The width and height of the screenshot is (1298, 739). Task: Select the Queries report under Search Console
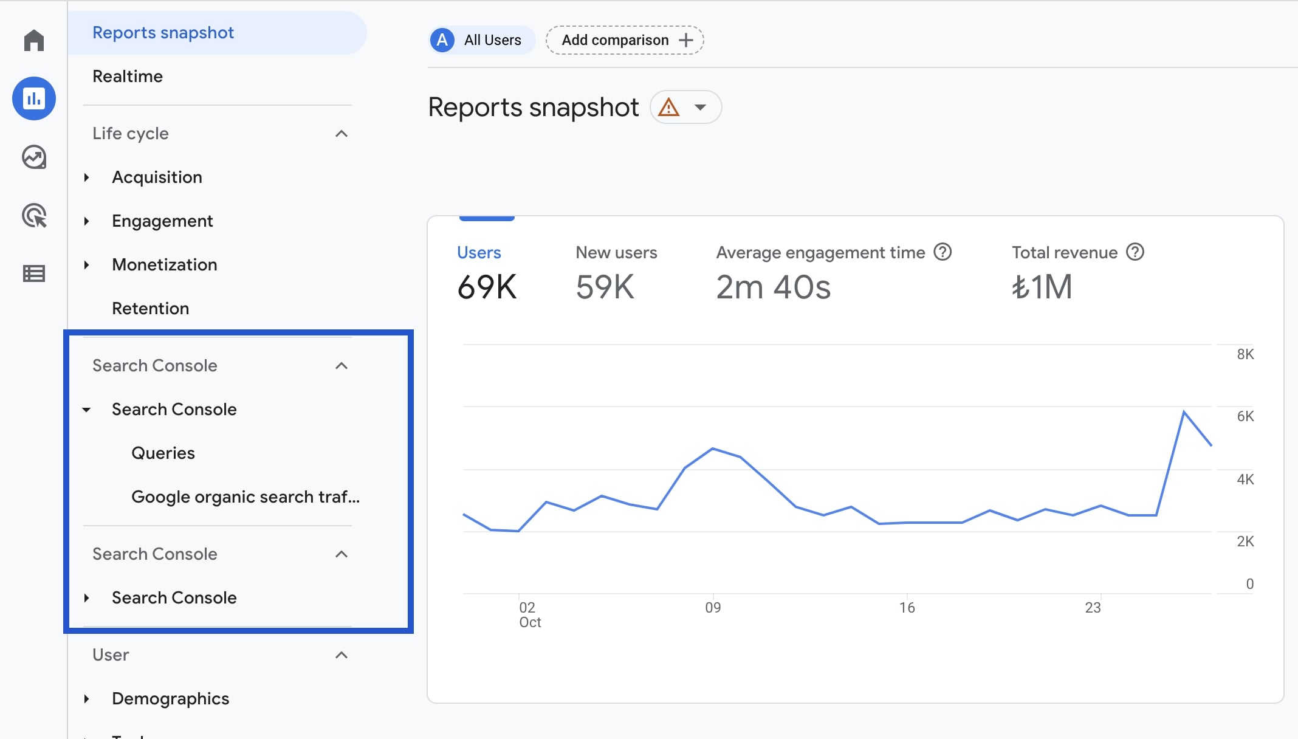[x=163, y=453]
